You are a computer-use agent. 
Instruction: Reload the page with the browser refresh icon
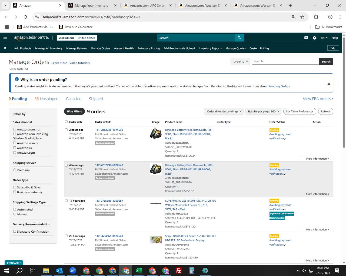(x=25, y=17)
